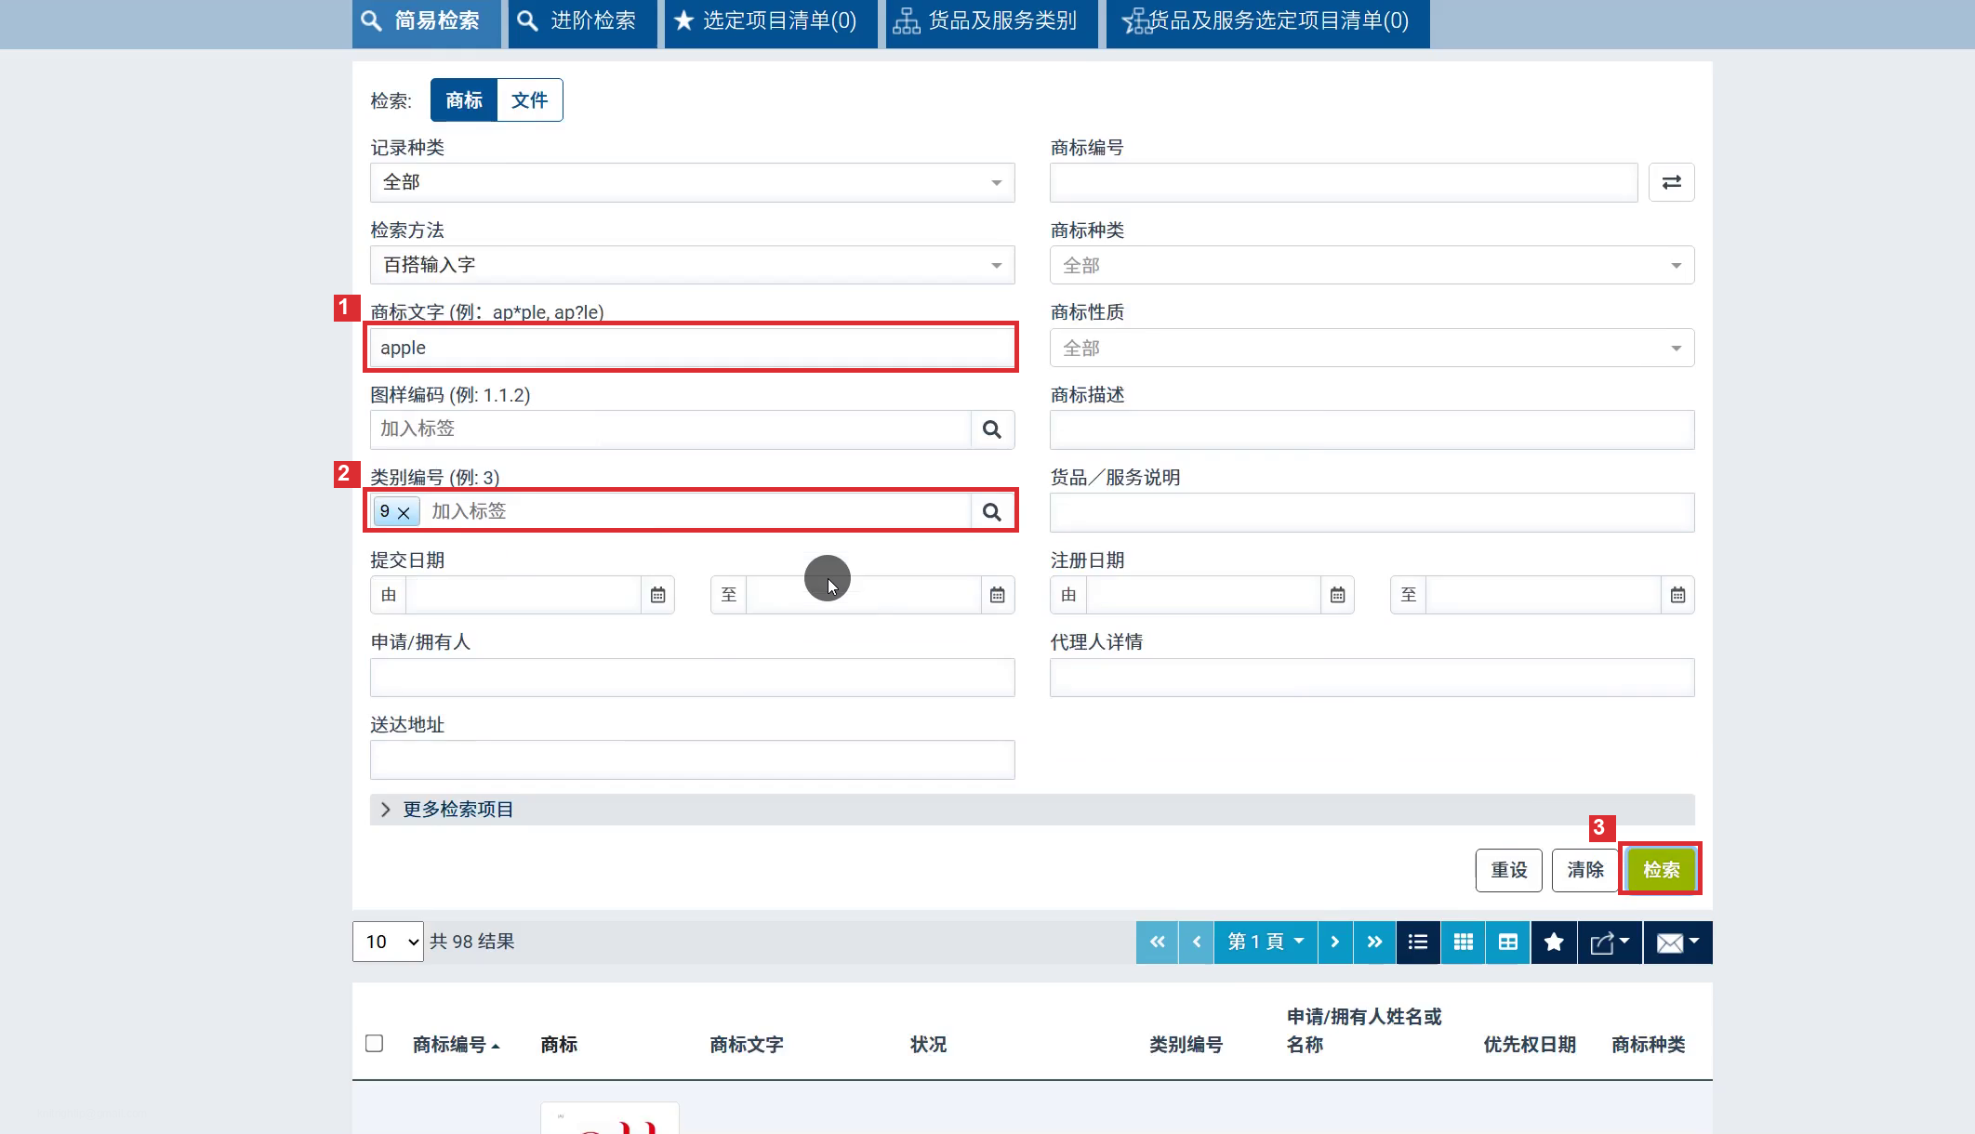Viewport: 1975px width, 1134px height.
Task: Open 检索方法 dropdown
Action: (692, 265)
